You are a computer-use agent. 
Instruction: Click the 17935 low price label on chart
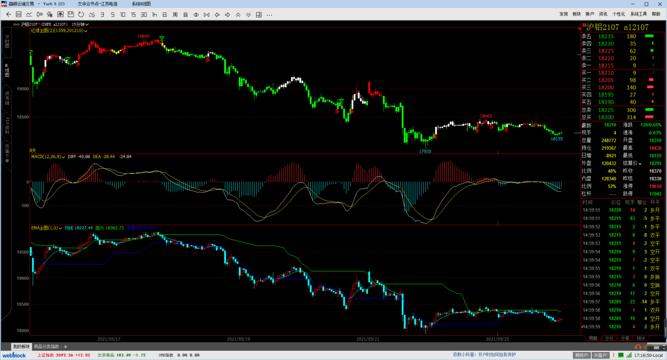(425, 152)
